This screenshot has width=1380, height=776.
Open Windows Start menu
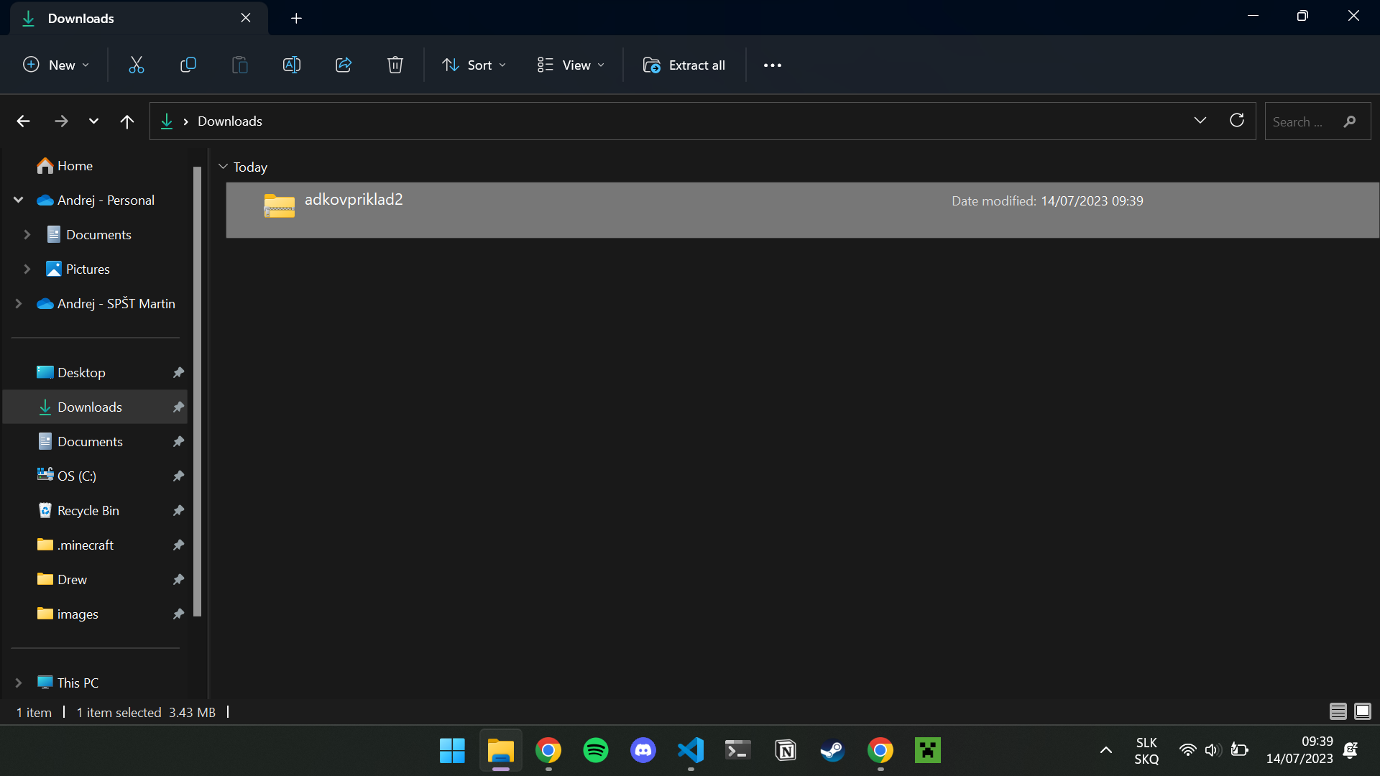pos(452,751)
